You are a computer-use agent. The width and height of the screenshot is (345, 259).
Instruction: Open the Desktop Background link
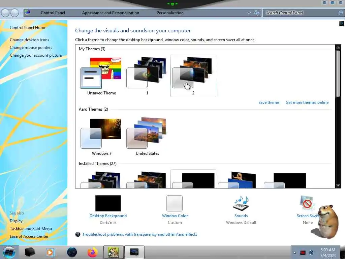tap(108, 216)
